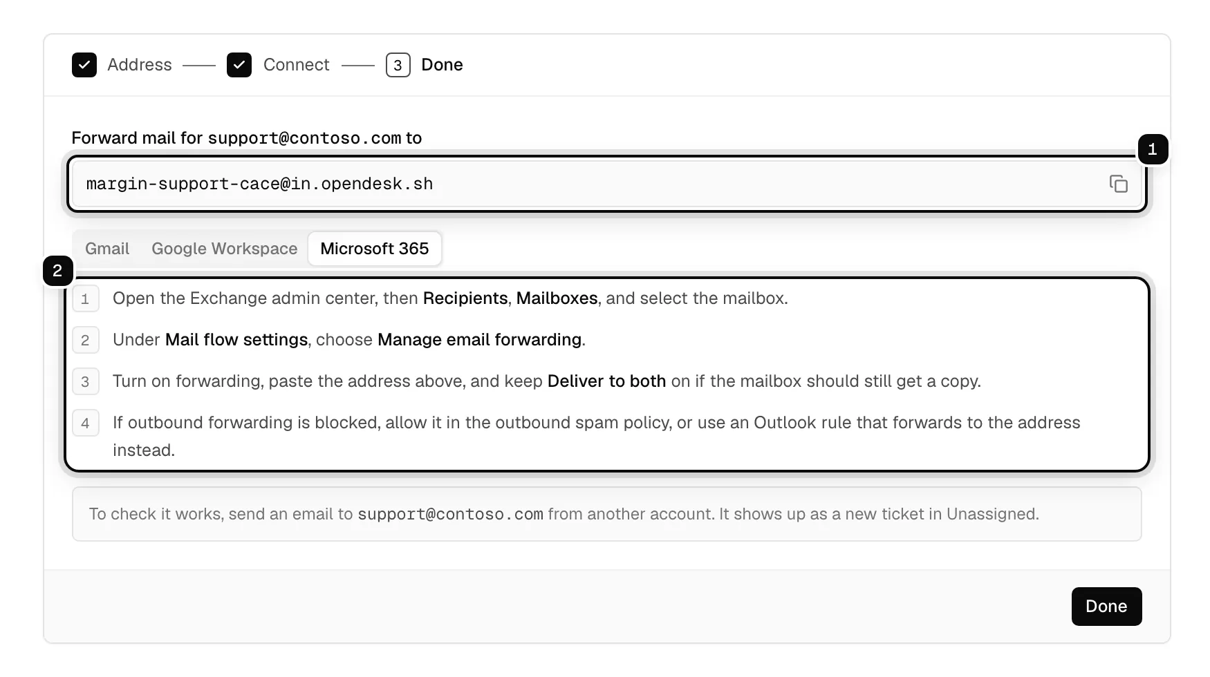Click the Done step label in the stepper

442,65
